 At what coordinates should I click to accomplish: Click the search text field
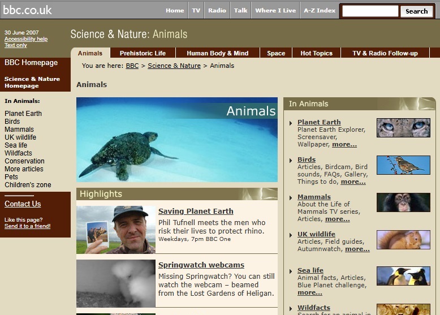pos(370,11)
